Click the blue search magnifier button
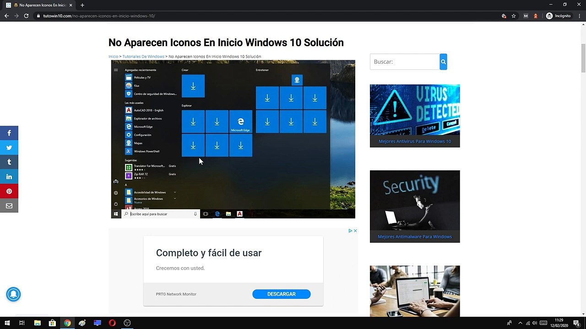The image size is (586, 329). pos(443,62)
